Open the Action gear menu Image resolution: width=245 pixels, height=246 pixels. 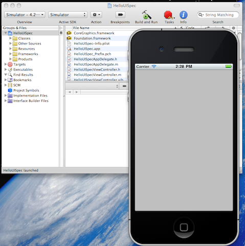coord(96,15)
